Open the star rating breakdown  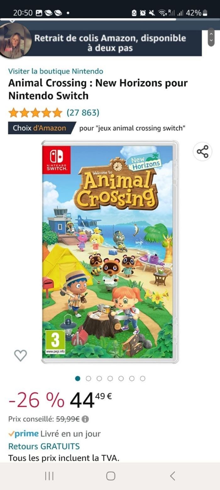(35, 113)
